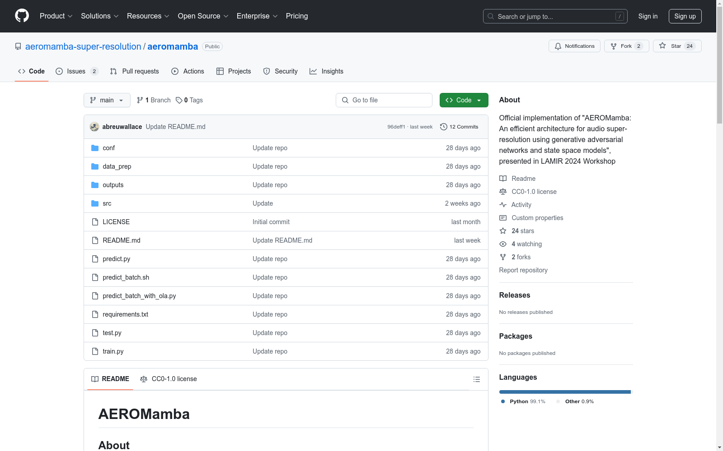723x451 pixels.
Task: Expand the Resources menu
Action: pos(148,16)
